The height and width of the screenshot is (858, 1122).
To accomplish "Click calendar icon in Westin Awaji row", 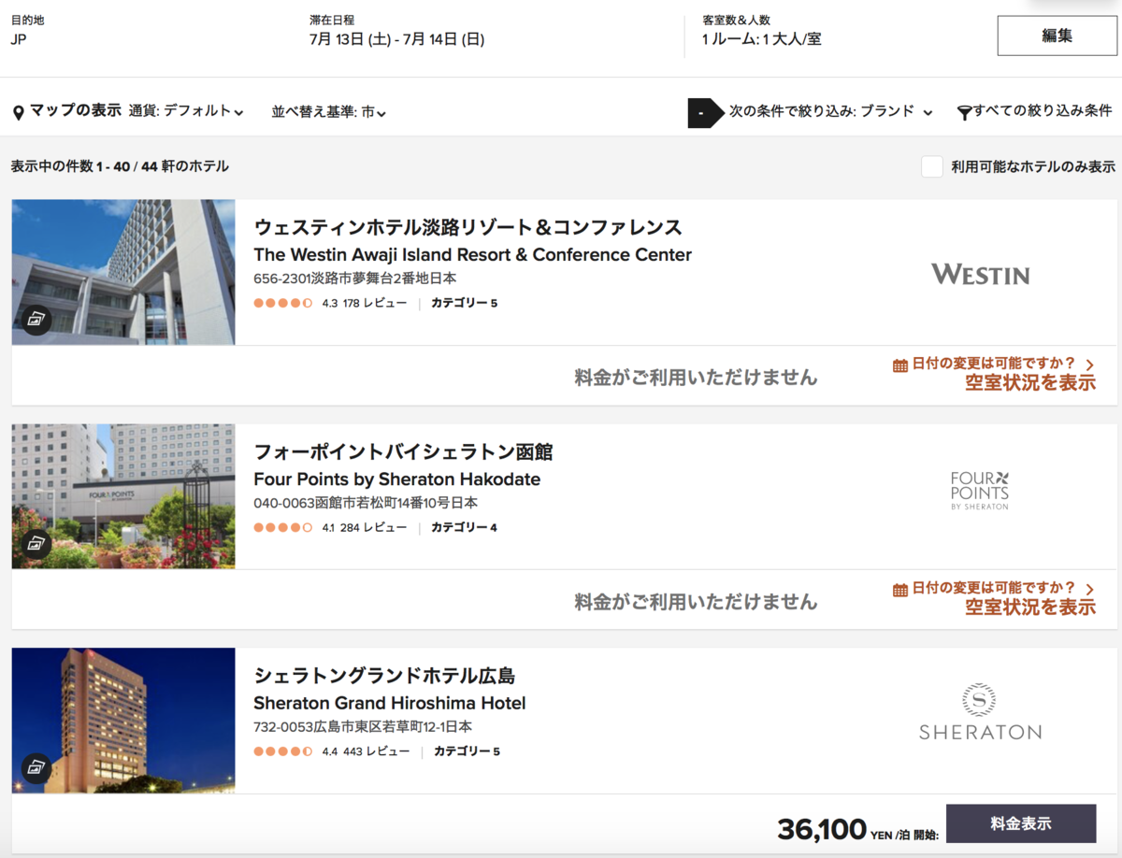I will 900,365.
